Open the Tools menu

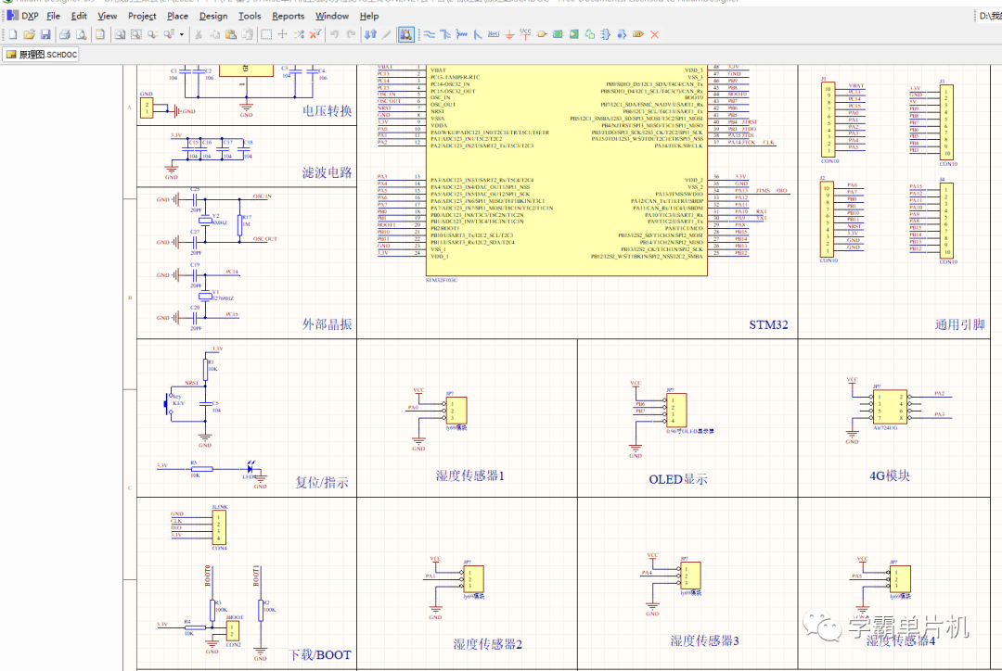pyautogui.click(x=250, y=16)
